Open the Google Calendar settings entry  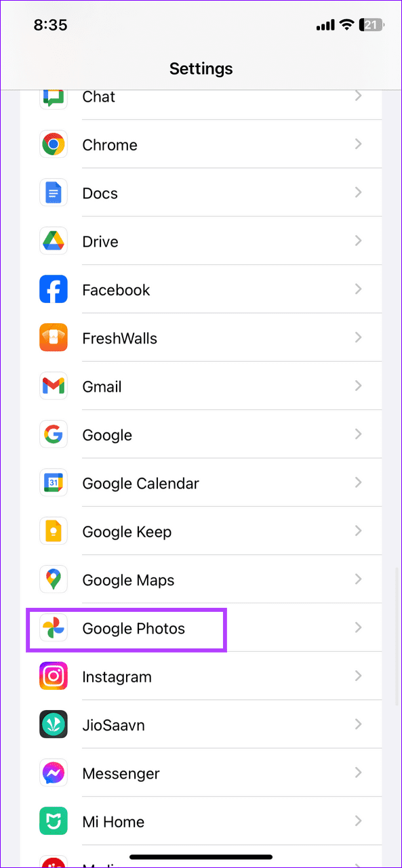[x=201, y=482]
